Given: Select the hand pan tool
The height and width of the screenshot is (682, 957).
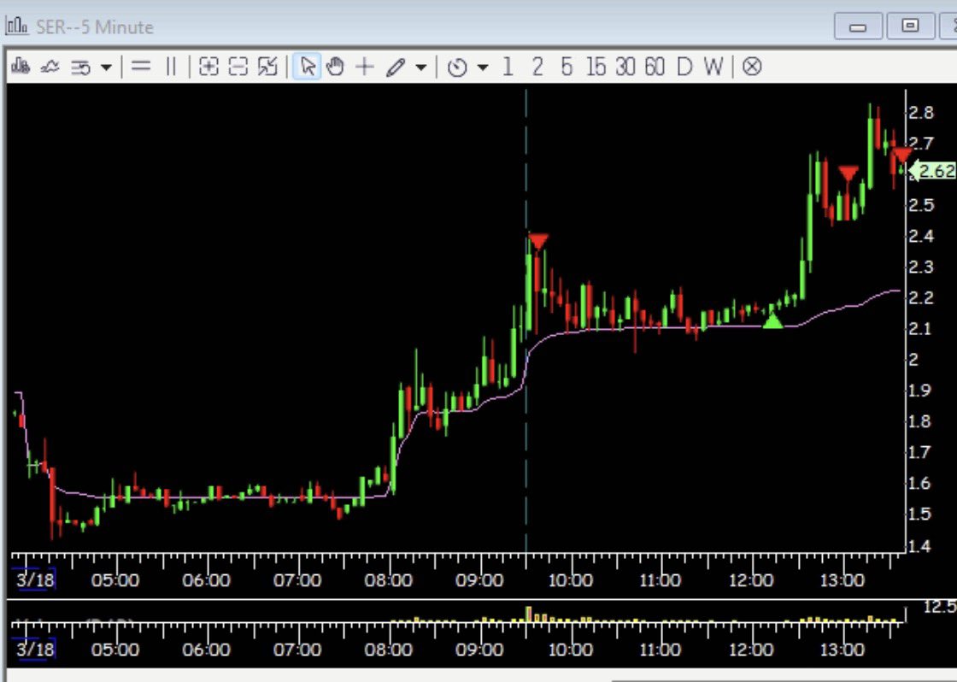Looking at the screenshot, I should pyautogui.click(x=335, y=66).
